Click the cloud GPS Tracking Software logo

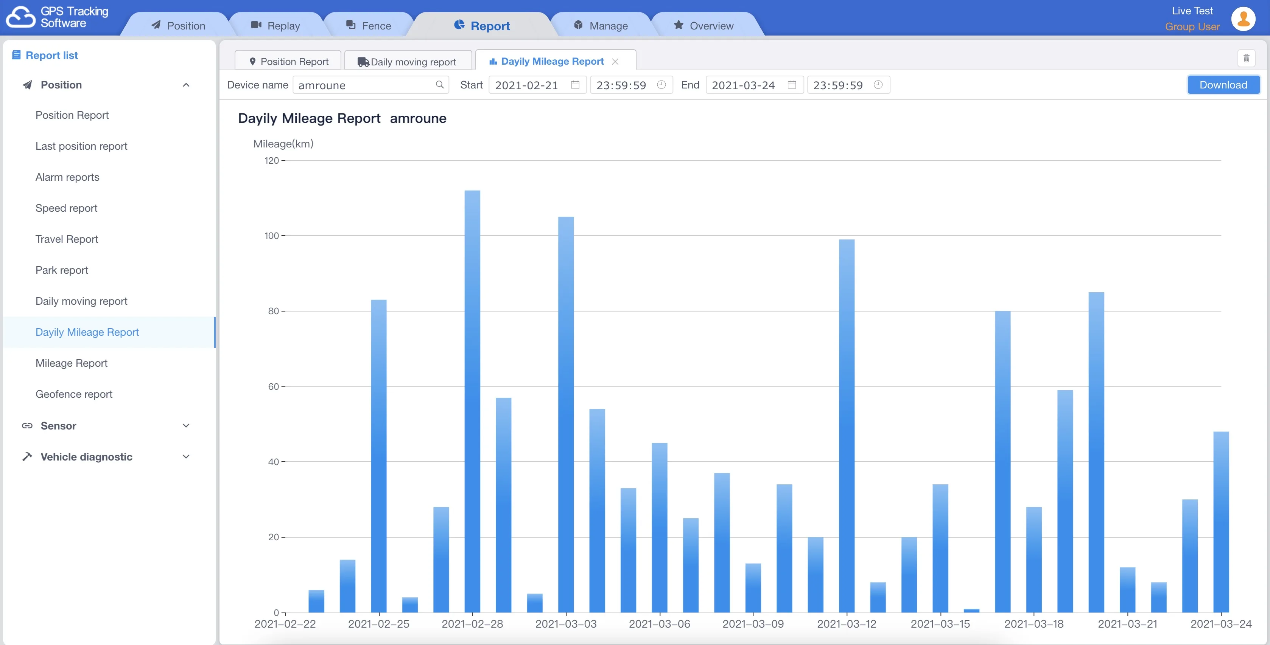point(21,18)
